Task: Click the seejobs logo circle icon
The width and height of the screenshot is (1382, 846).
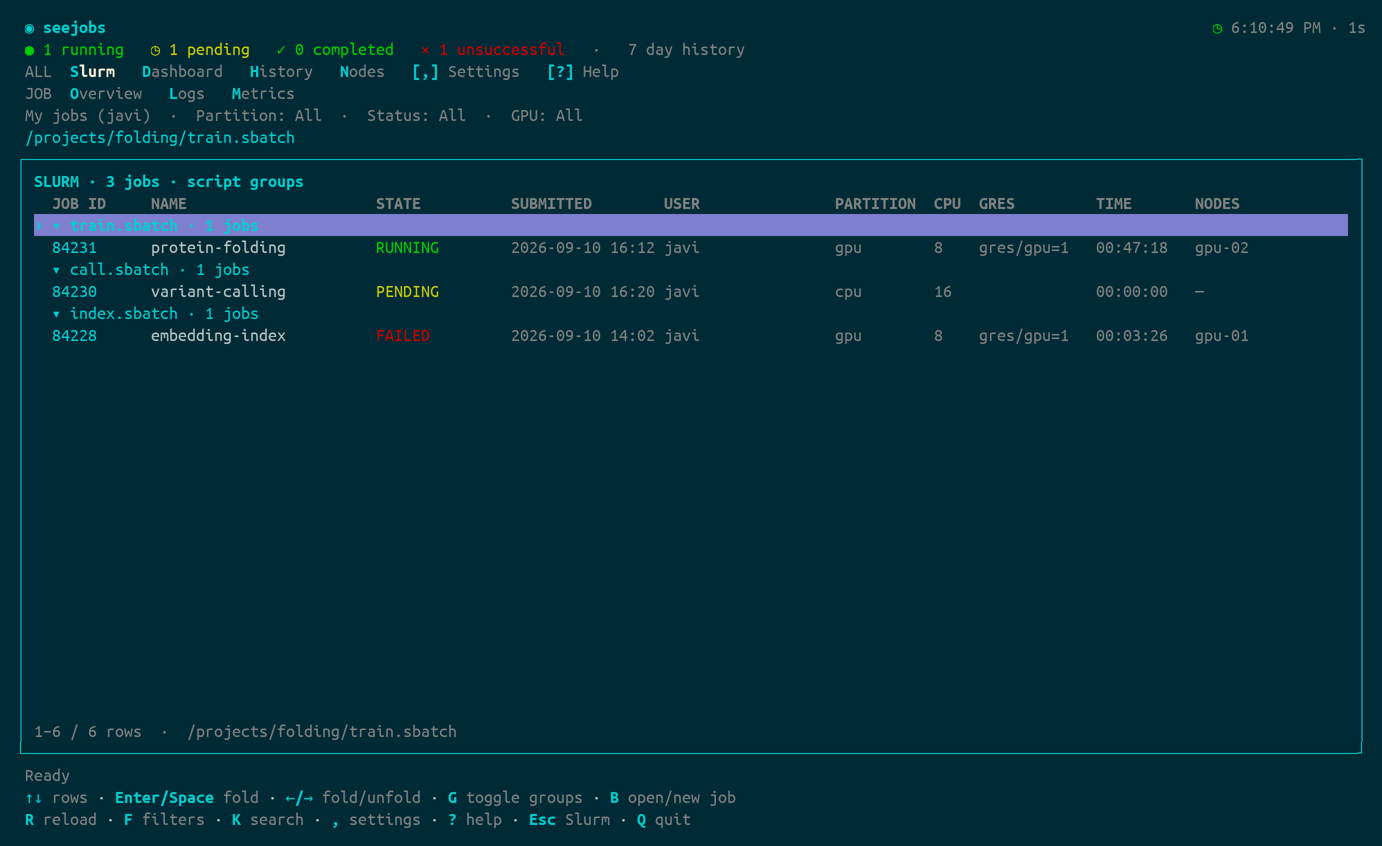Action: coord(29,28)
